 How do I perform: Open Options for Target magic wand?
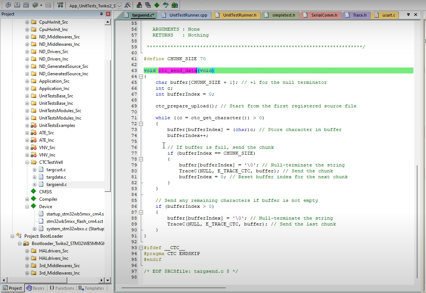[127, 5]
